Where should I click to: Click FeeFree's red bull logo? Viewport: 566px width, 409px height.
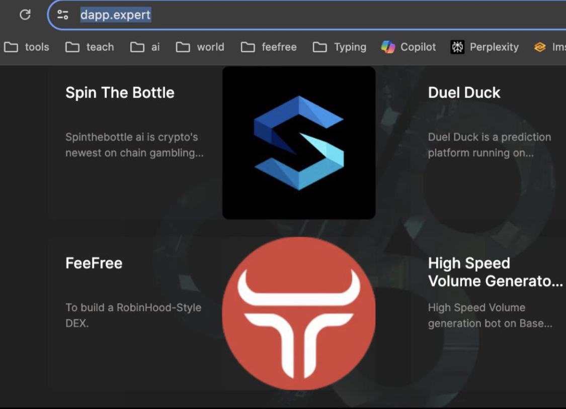pyautogui.click(x=298, y=313)
